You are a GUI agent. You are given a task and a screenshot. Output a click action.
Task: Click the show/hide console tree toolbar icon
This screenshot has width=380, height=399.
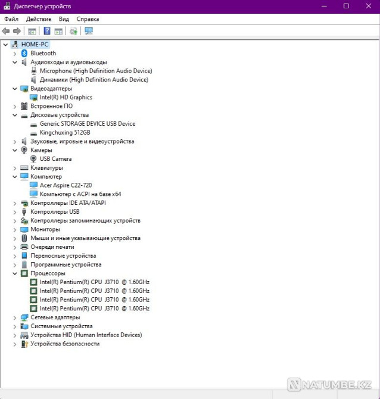click(32, 32)
